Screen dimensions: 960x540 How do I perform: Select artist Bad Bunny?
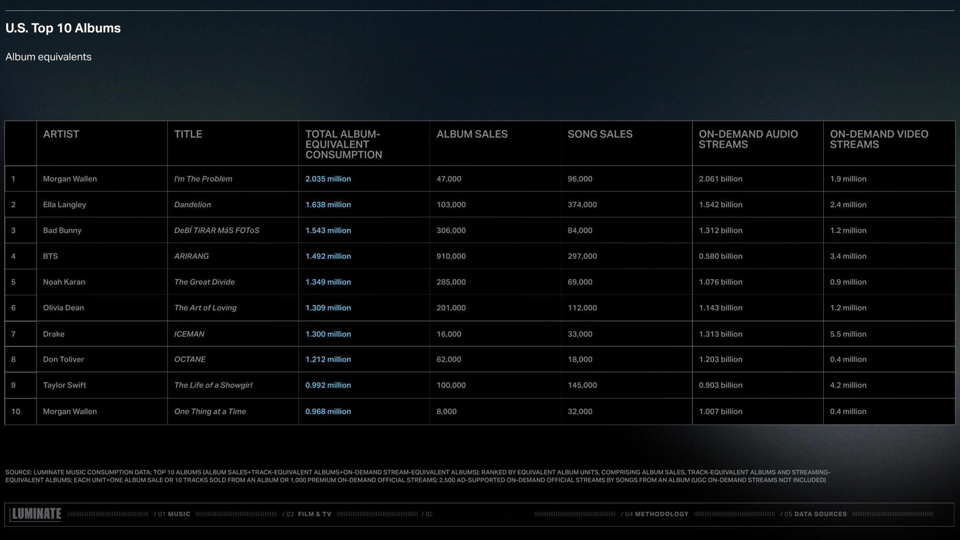click(62, 230)
